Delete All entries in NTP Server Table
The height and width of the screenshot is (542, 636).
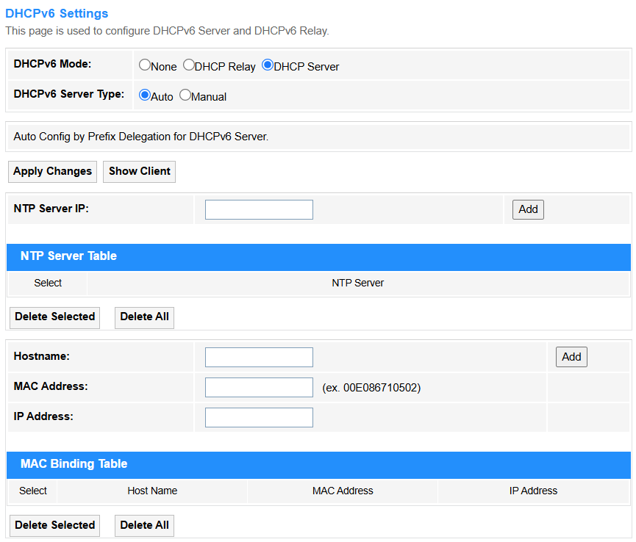[144, 317]
